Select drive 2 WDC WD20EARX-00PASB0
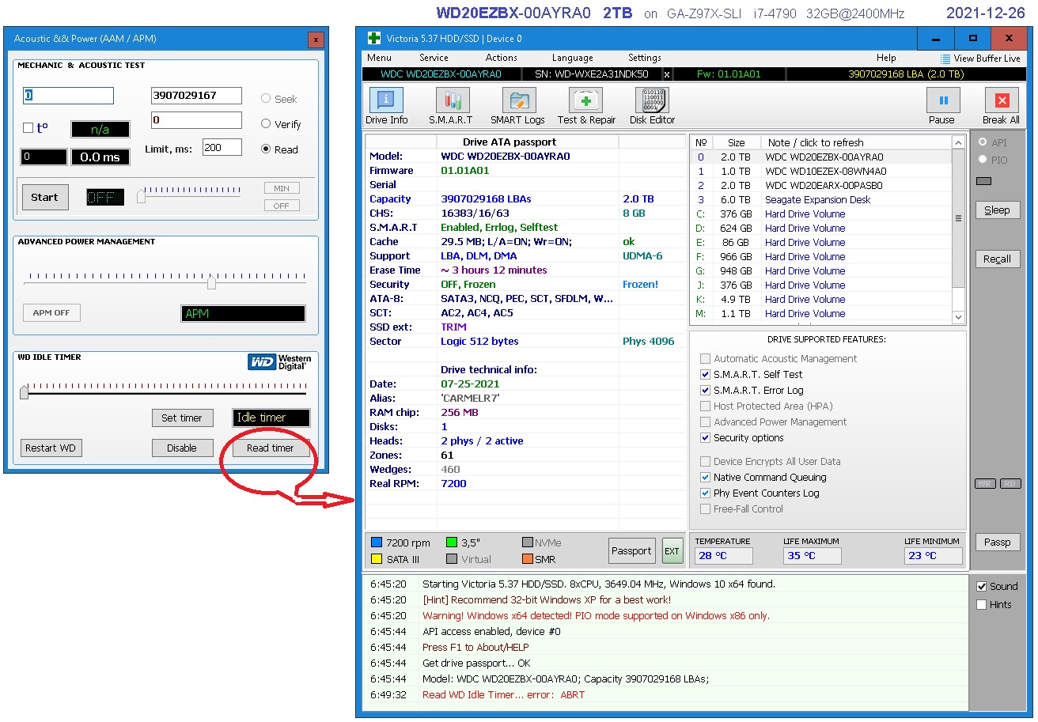1038x722 pixels. [x=820, y=186]
